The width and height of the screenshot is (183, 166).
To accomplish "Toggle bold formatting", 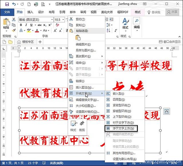I will click(21, 25).
